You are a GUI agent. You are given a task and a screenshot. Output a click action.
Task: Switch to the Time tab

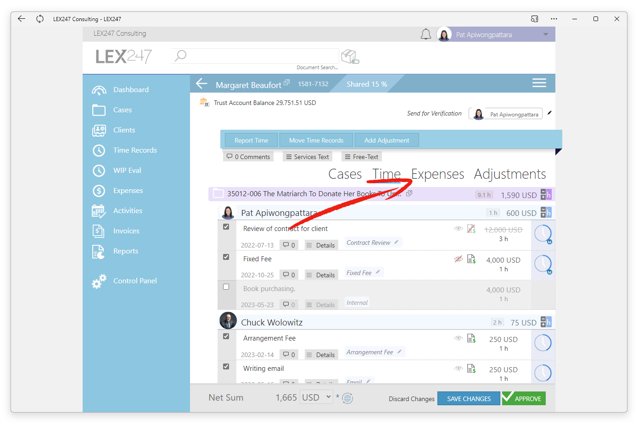click(386, 174)
